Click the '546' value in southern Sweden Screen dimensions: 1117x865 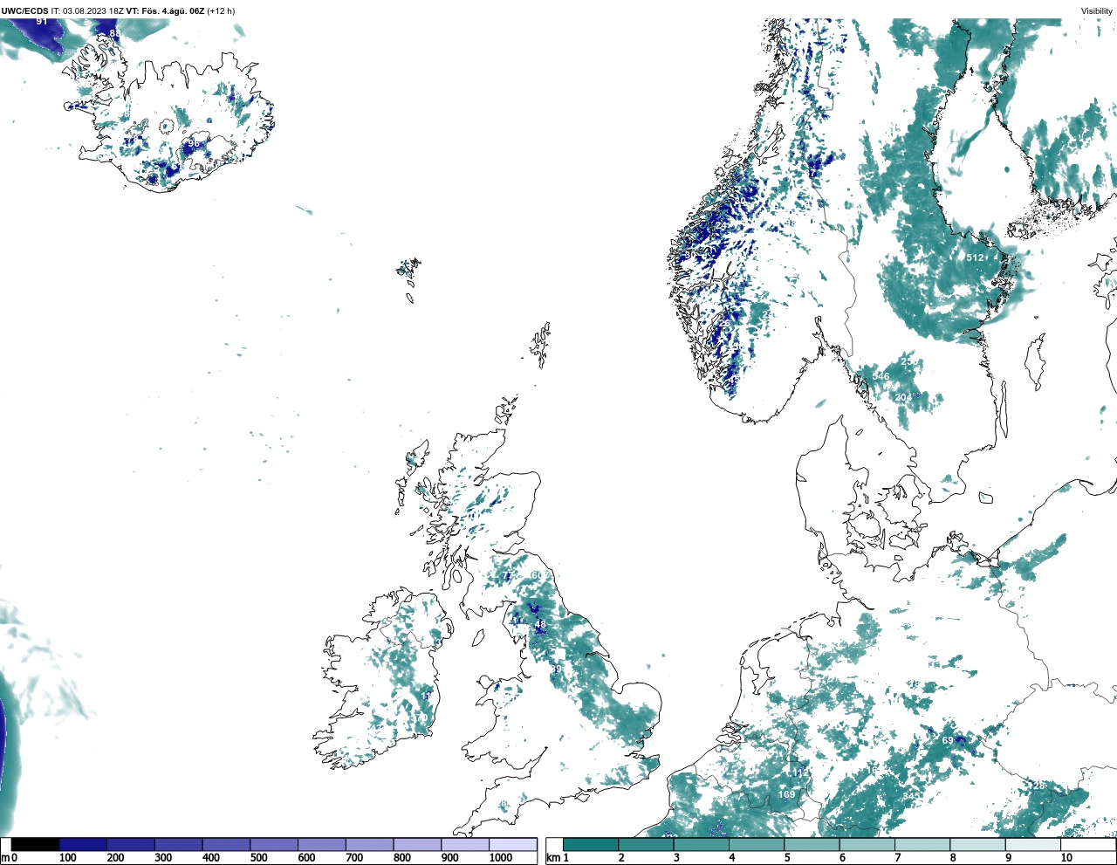[881, 377]
